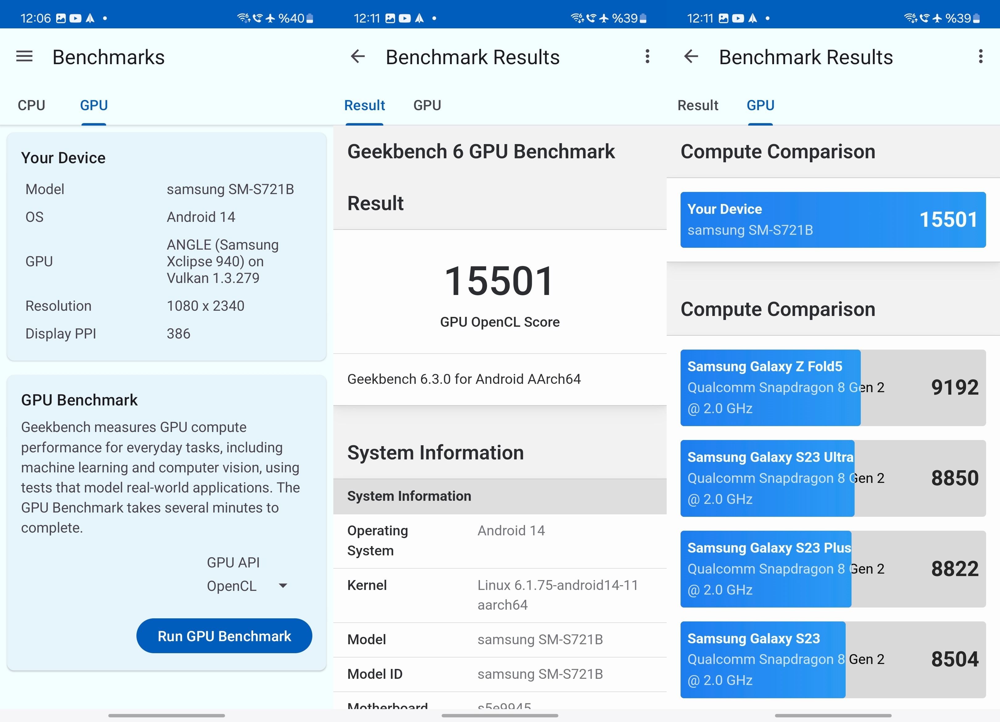Image resolution: width=1000 pixels, height=722 pixels.
Task: Click airplane mode icon in middle status bar
Action: [604, 18]
